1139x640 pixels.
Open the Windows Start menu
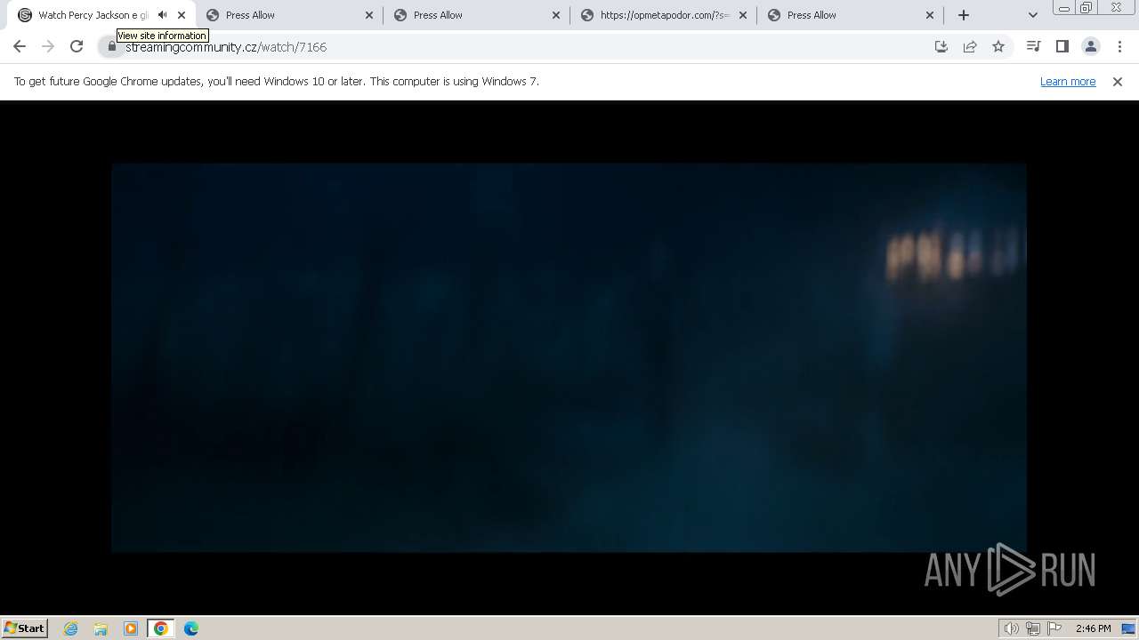[24, 628]
